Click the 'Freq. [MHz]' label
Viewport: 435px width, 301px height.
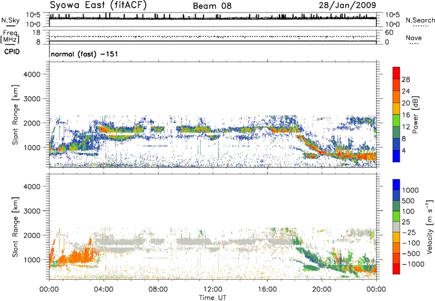pyautogui.click(x=10, y=37)
